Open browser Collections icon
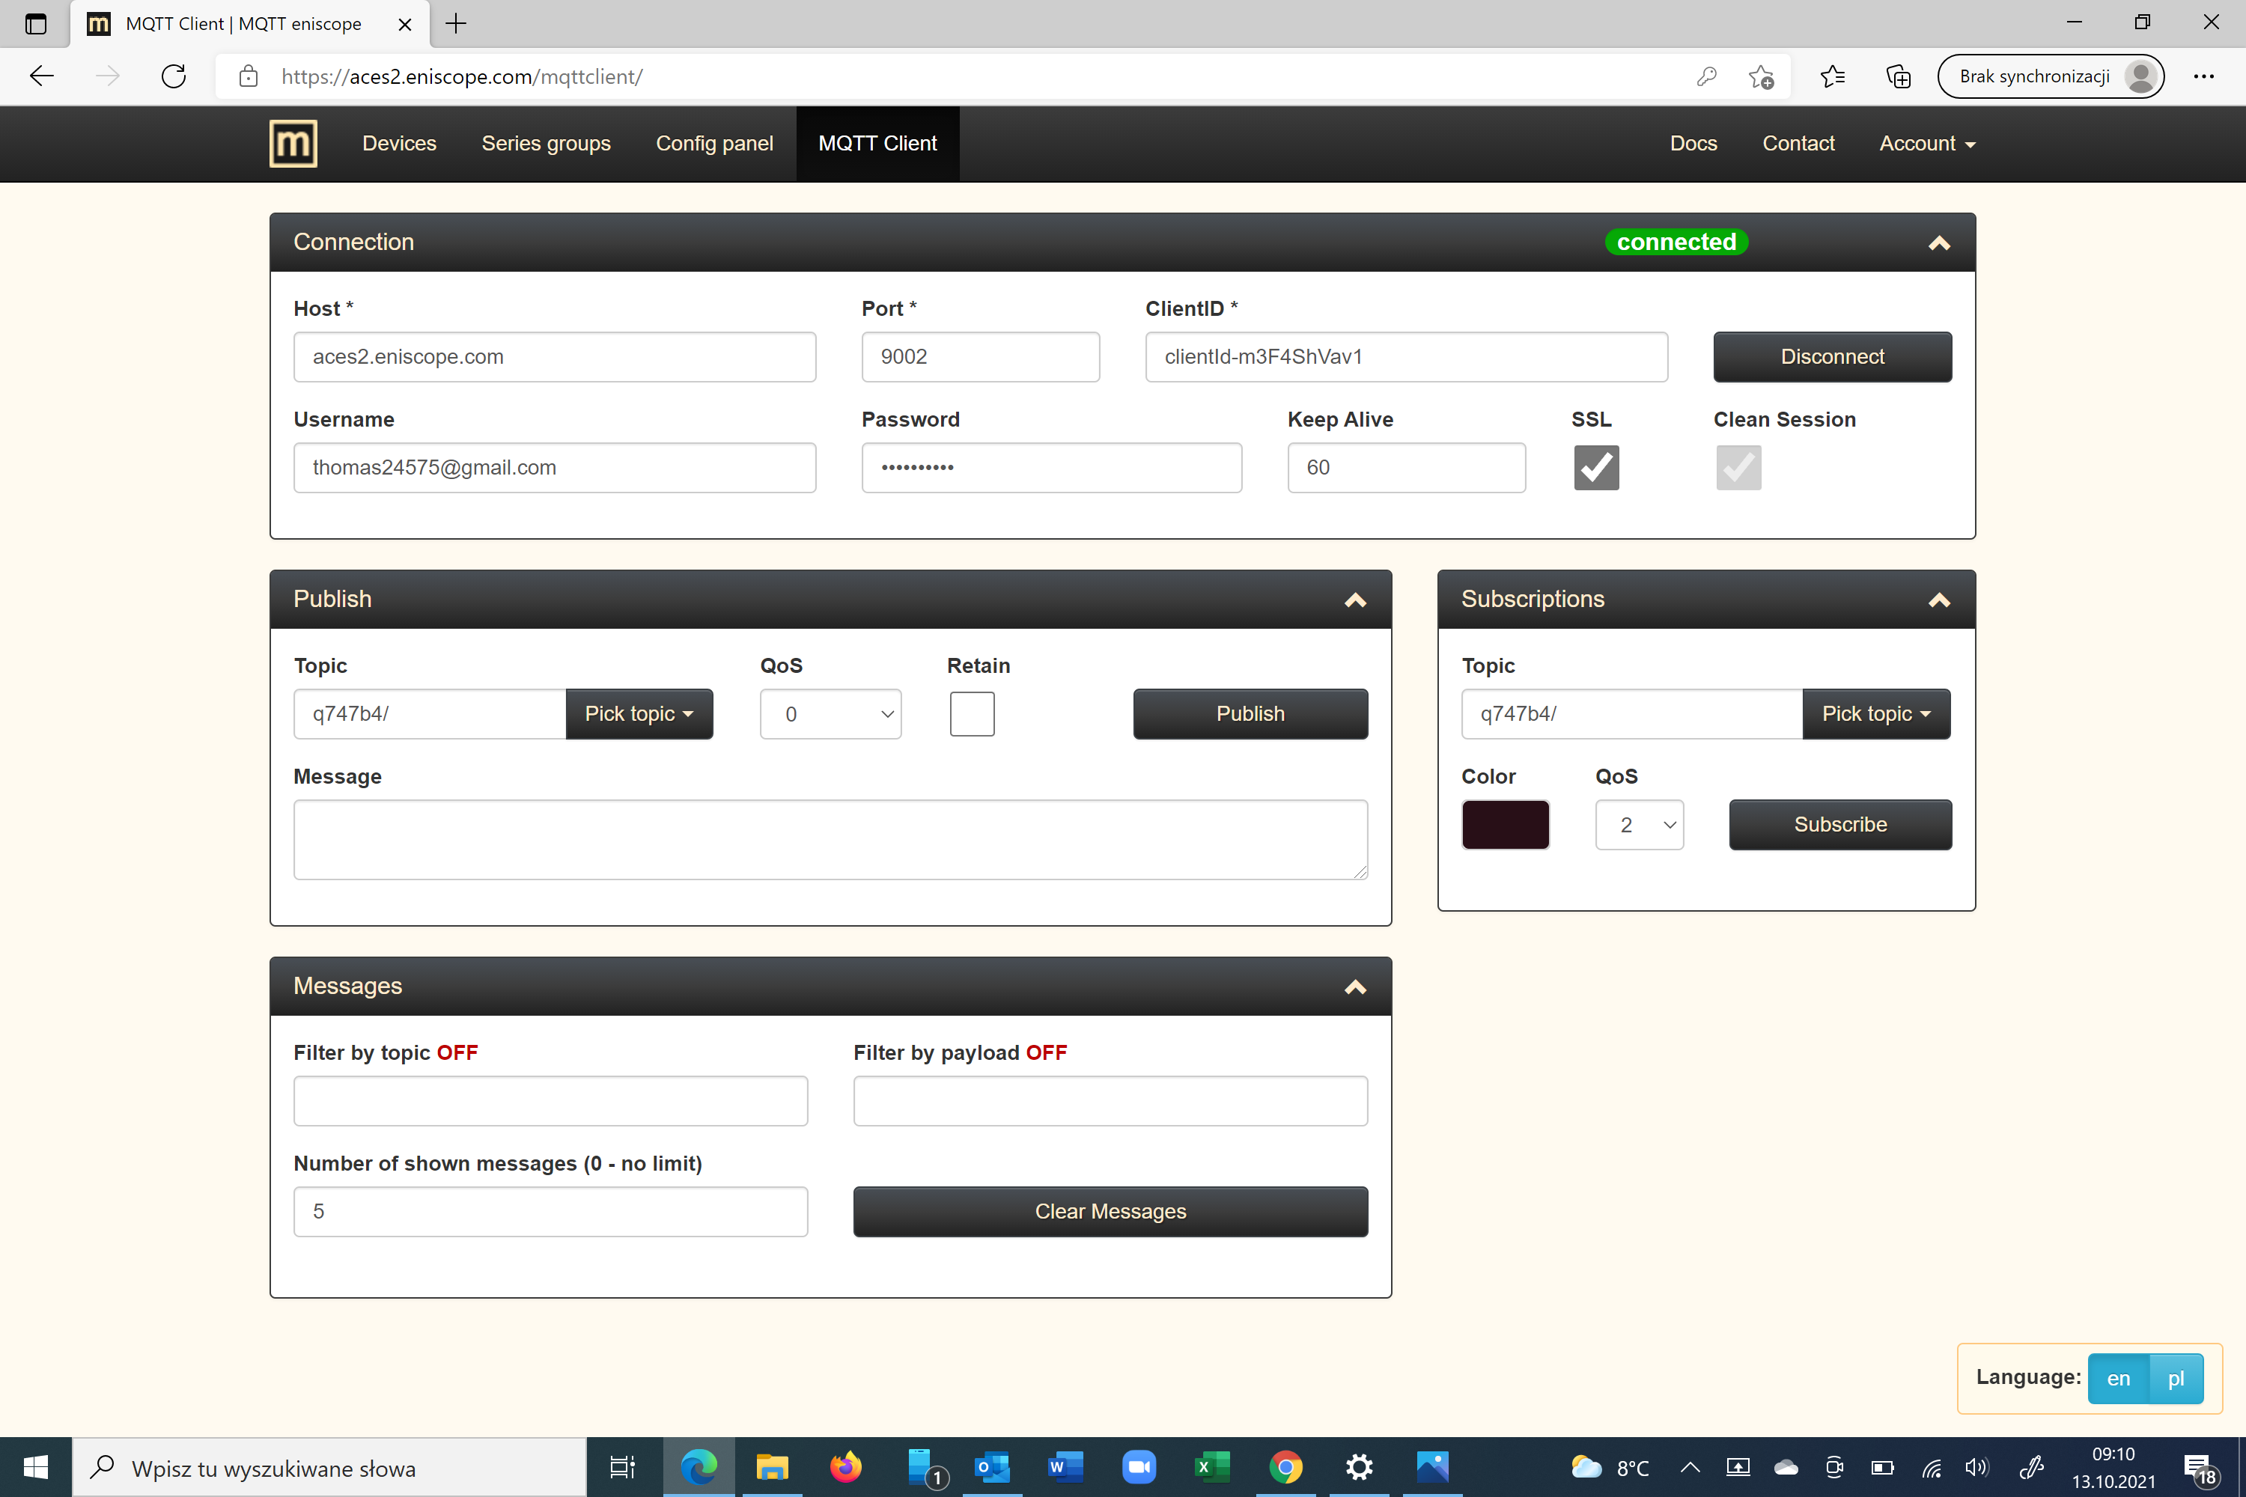 point(1899,76)
